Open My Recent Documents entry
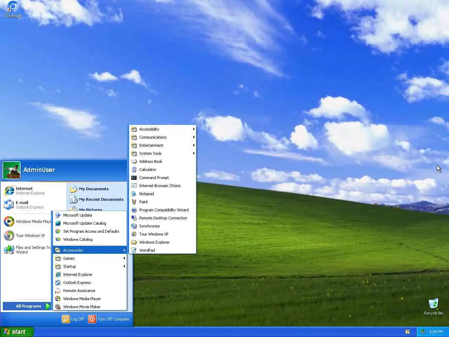The image size is (449, 337). point(97,199)
